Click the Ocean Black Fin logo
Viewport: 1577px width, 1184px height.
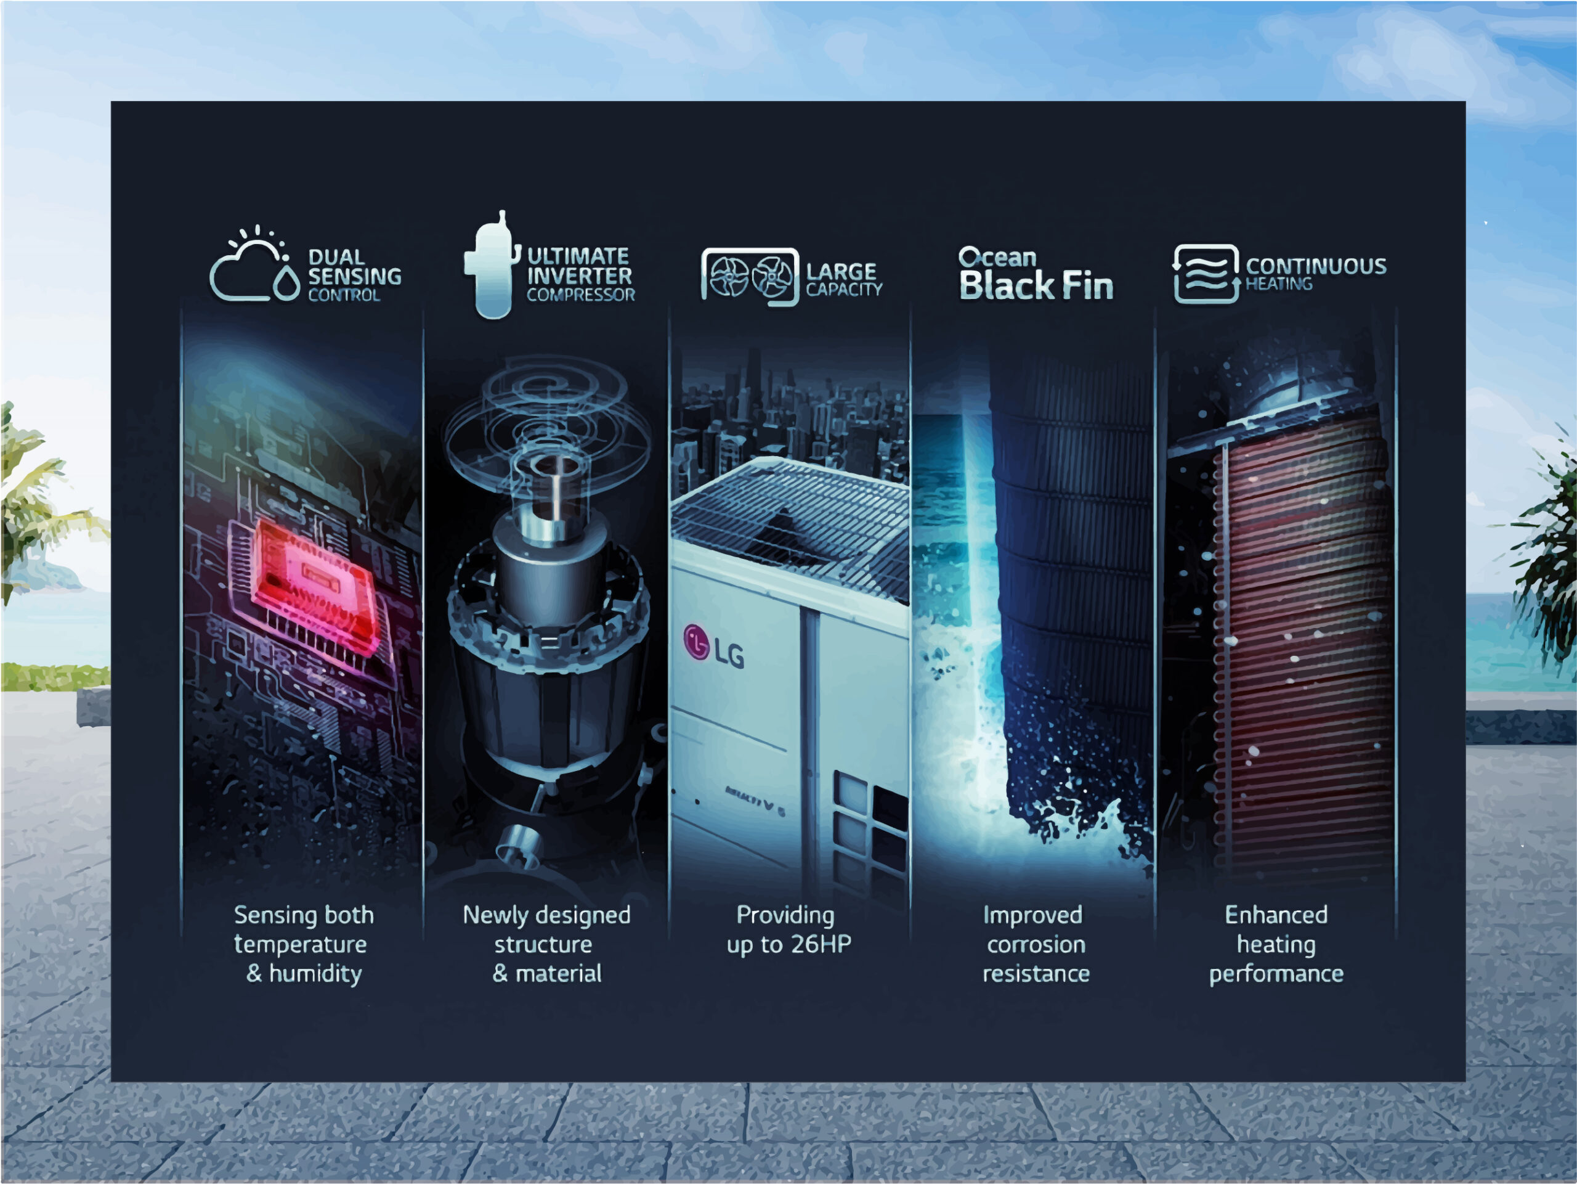pos(1036,274)
